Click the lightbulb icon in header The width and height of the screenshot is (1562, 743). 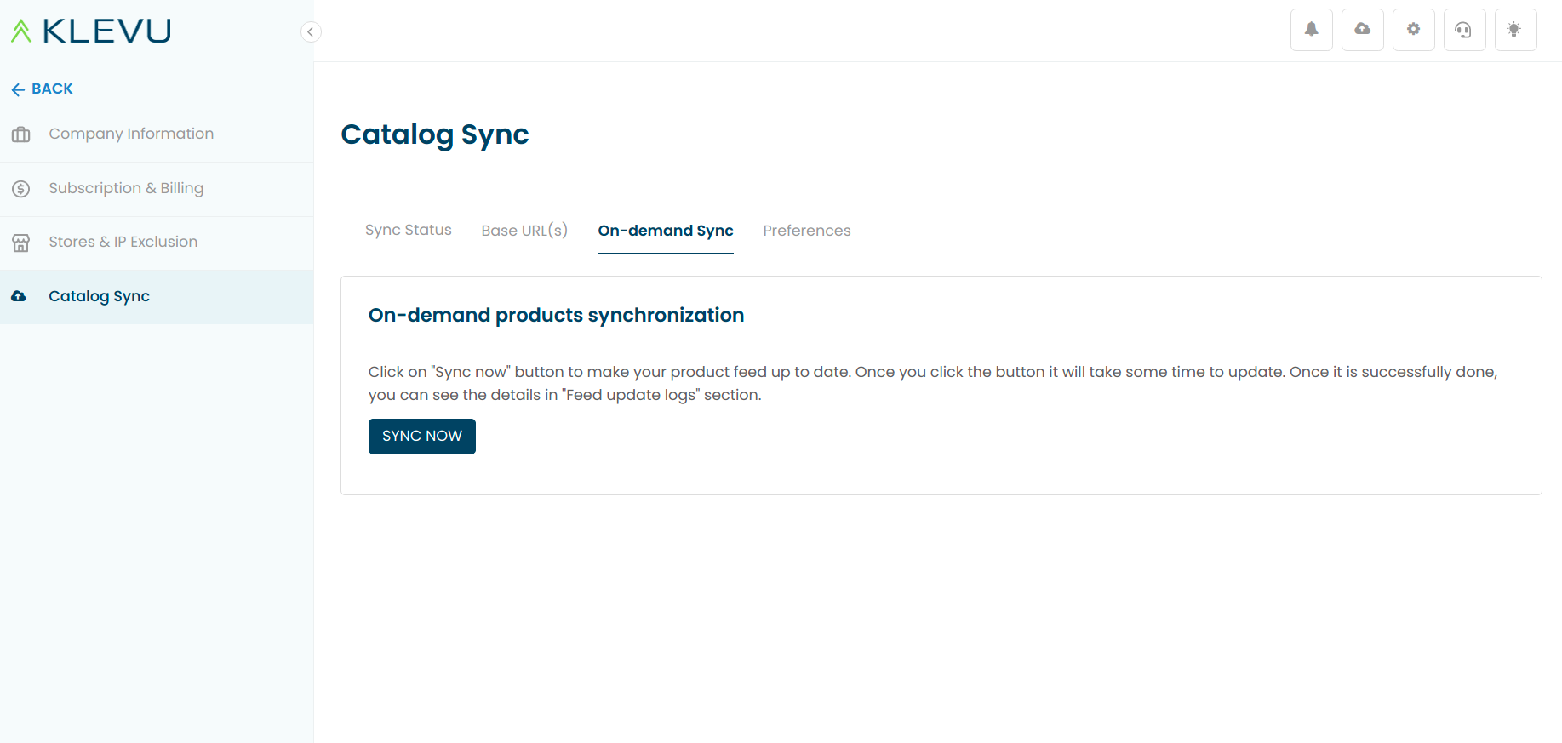(x=1515, y=30)
